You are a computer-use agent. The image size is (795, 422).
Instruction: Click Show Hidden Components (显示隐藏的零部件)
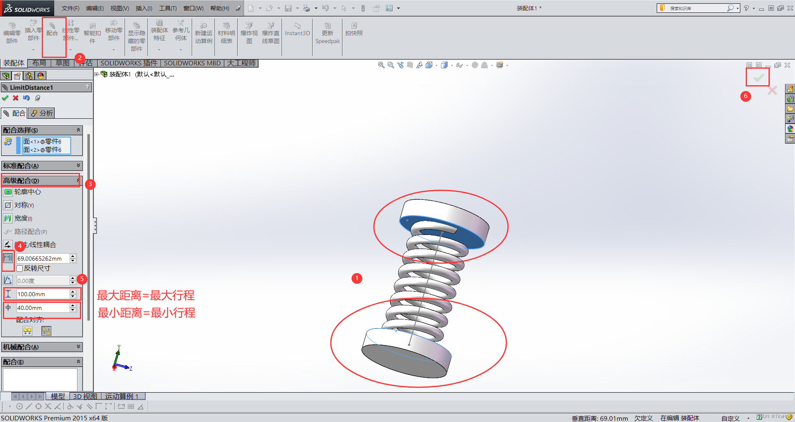136,37
